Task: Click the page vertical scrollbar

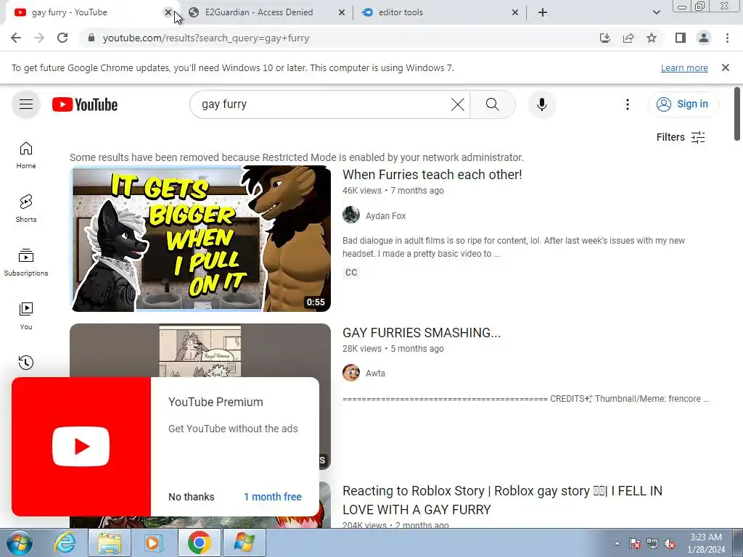Action: [737, 114]
